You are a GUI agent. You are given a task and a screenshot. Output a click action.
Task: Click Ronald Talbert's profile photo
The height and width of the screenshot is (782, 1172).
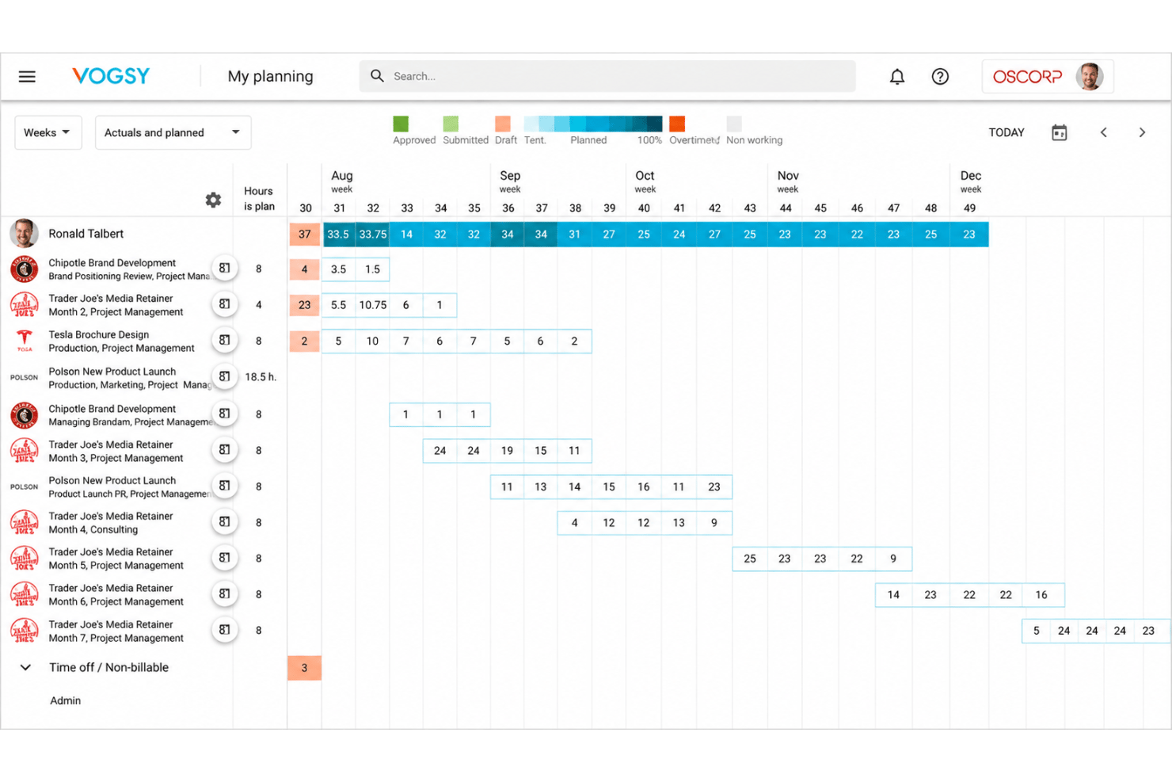point(24,234)
